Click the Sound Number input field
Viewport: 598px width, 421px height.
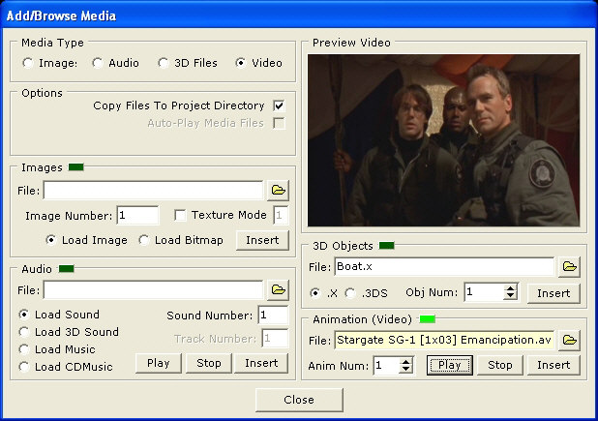(x=273, y=316)
